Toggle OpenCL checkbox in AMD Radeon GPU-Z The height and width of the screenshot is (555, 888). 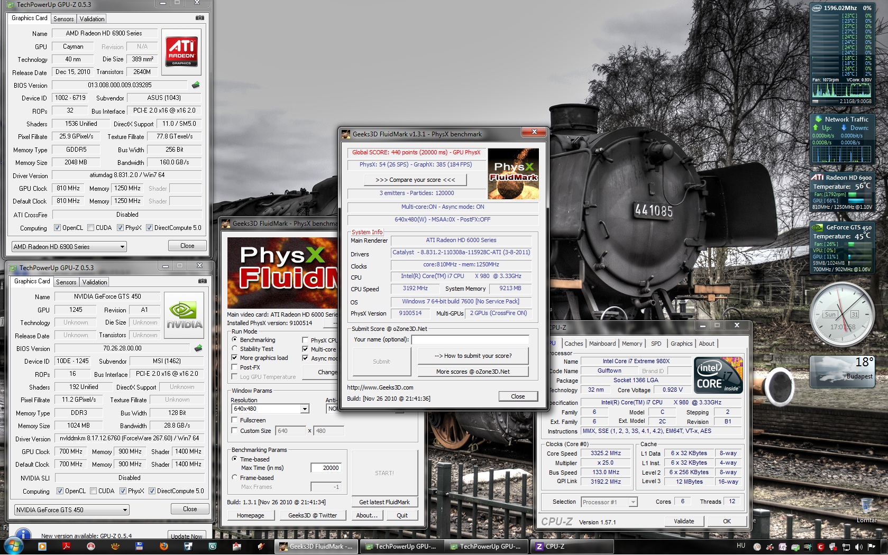57,228
